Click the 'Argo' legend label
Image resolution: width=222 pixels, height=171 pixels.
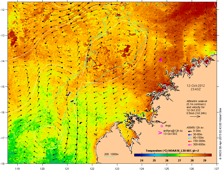(168, 125)
